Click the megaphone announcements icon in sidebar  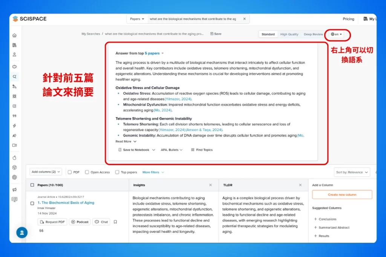pos(14,190)
